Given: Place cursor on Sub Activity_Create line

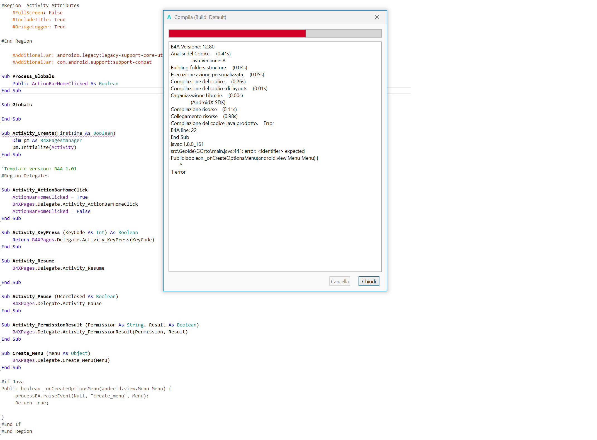Looking at the screenshot, I should [x=58, y=133].
